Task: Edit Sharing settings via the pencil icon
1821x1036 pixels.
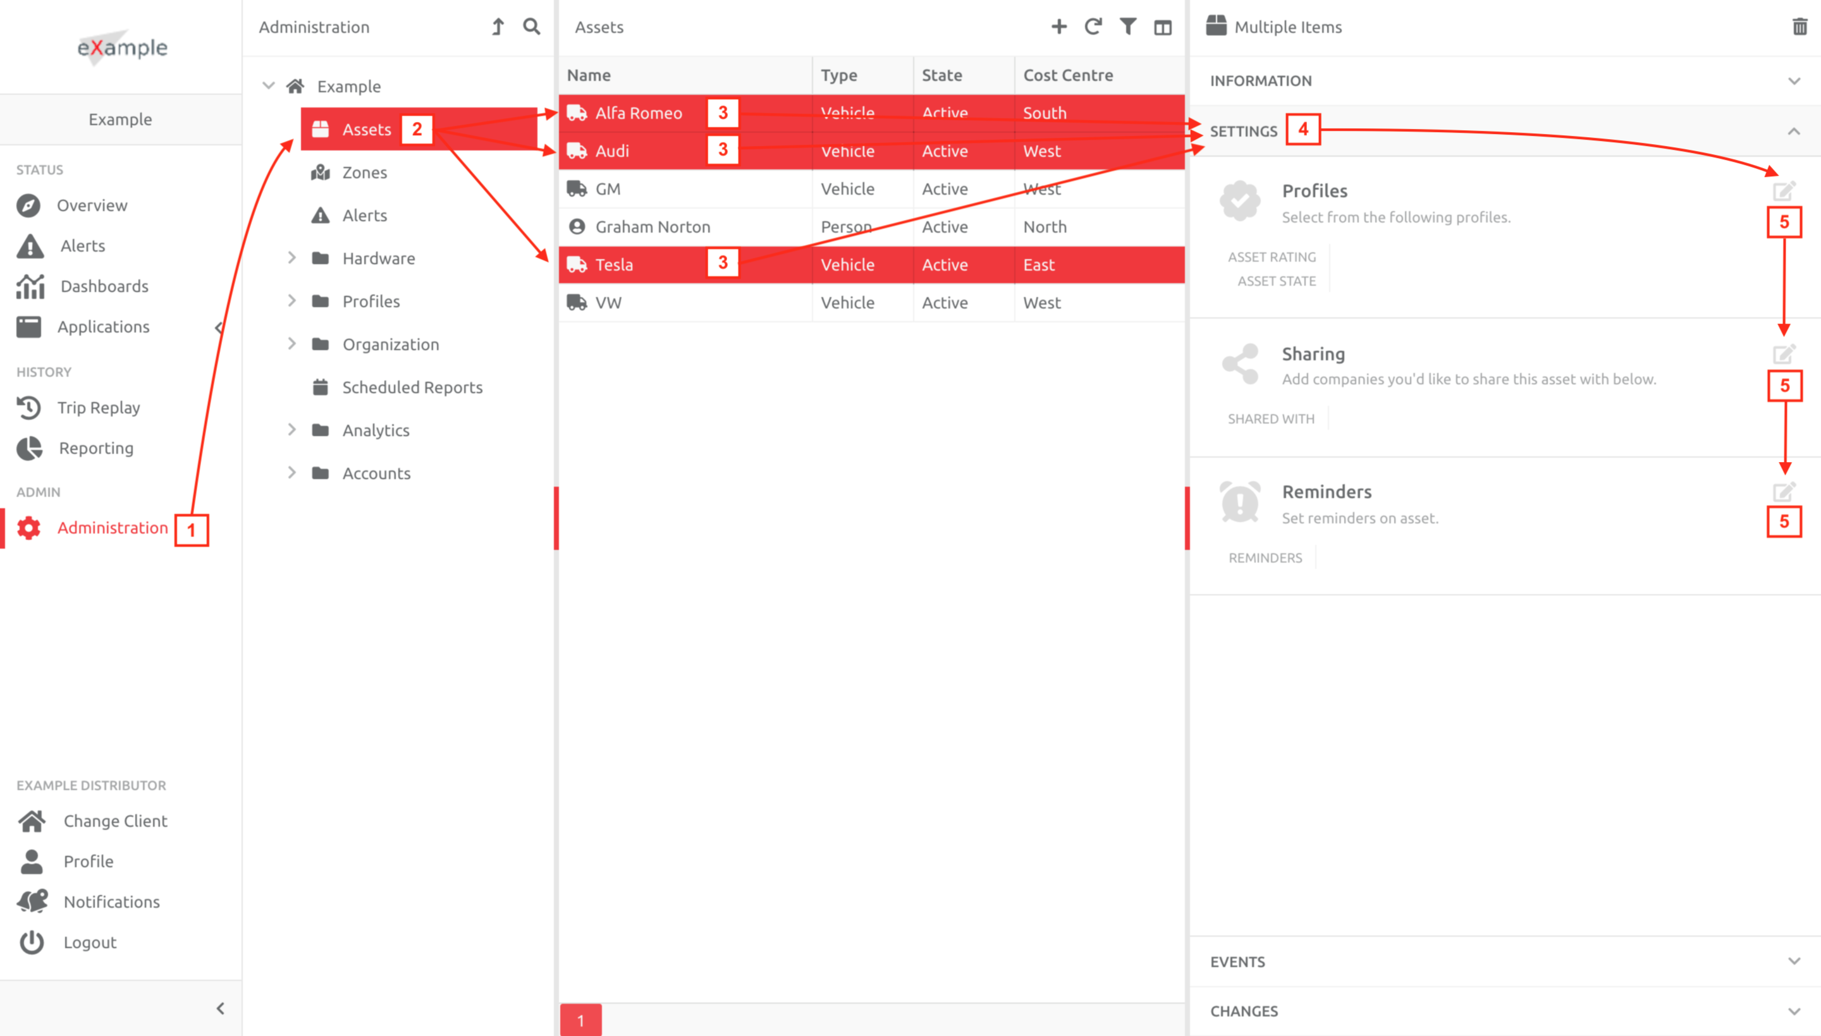Action: (x=1783, y=353)
